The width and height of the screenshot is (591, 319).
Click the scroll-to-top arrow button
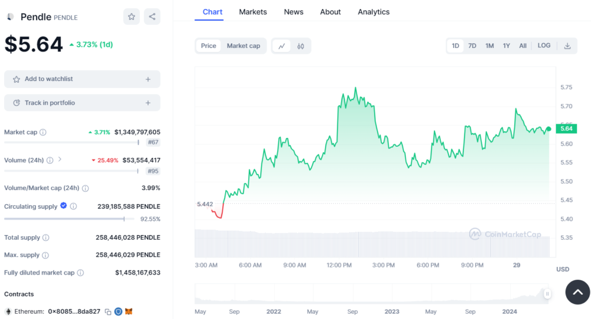(577, 292)
